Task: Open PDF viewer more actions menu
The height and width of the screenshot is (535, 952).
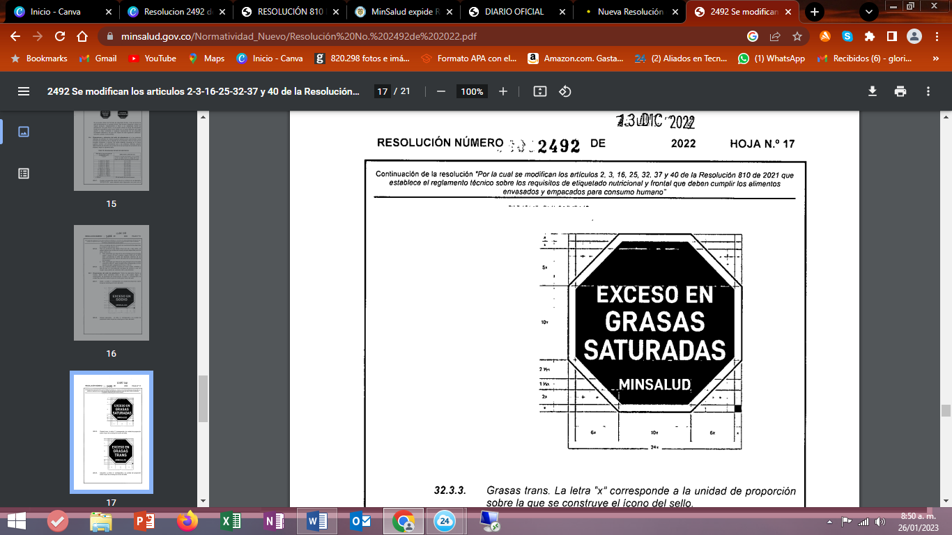Action: pyautogui.click(x=928, y=91)
